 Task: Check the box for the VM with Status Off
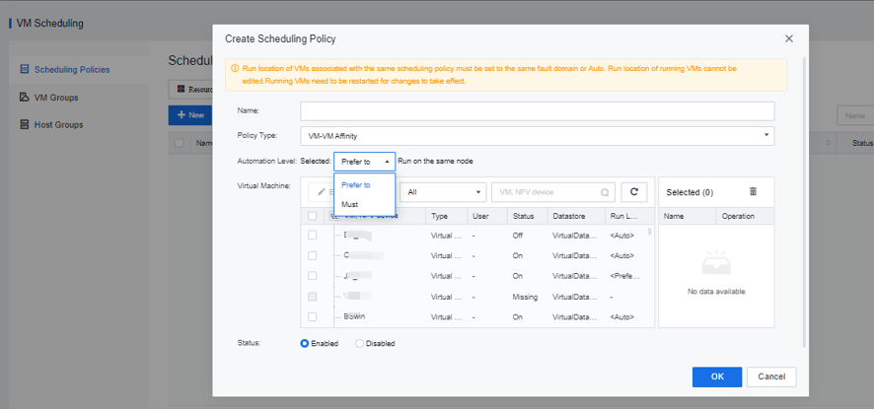[312, 236]
